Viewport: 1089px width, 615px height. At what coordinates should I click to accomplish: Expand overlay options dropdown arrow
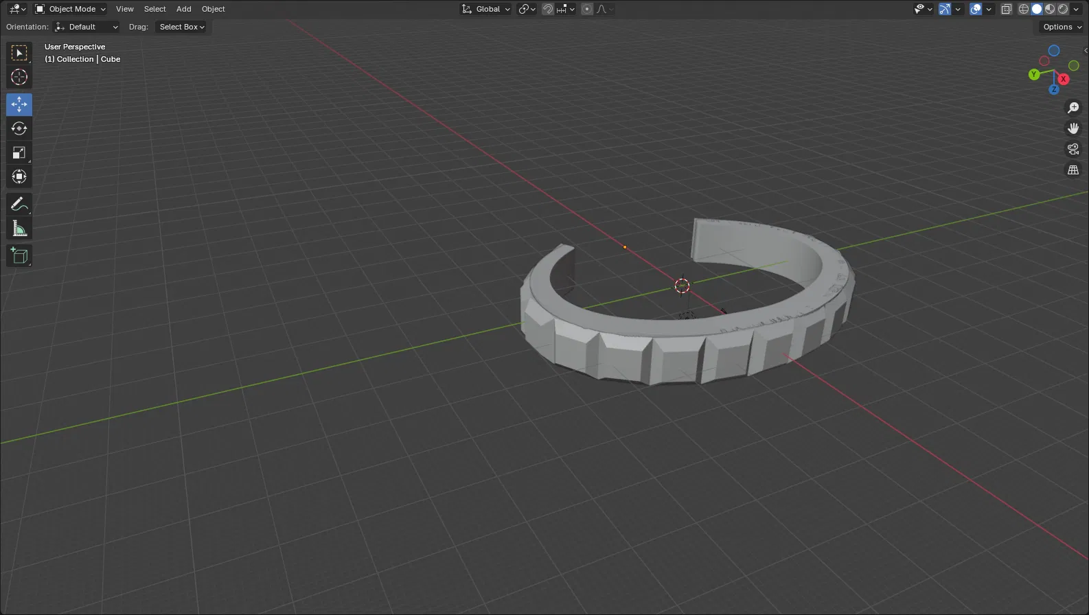pyautogui.click(x=989, y=9)
